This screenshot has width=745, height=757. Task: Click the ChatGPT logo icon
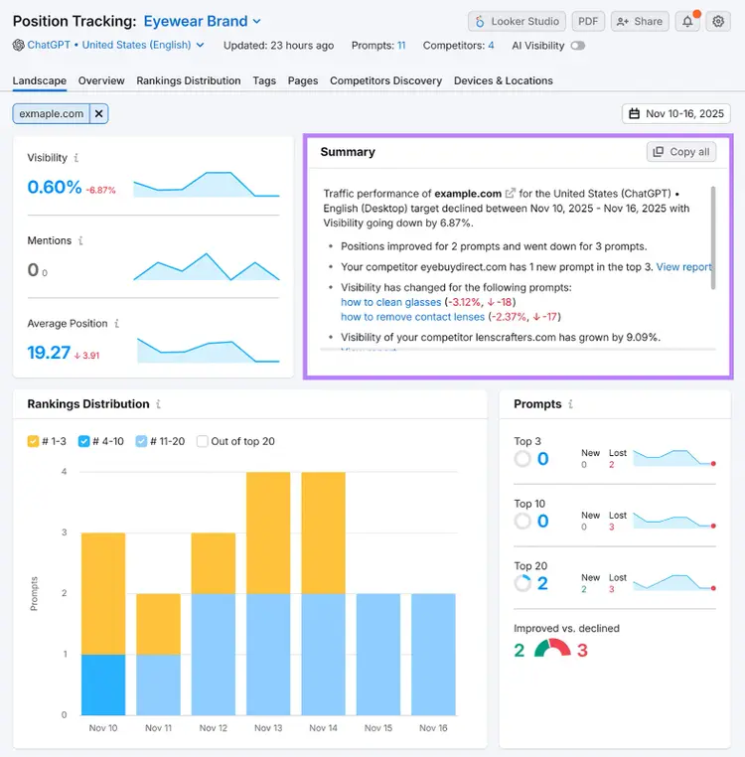[18, 45]
